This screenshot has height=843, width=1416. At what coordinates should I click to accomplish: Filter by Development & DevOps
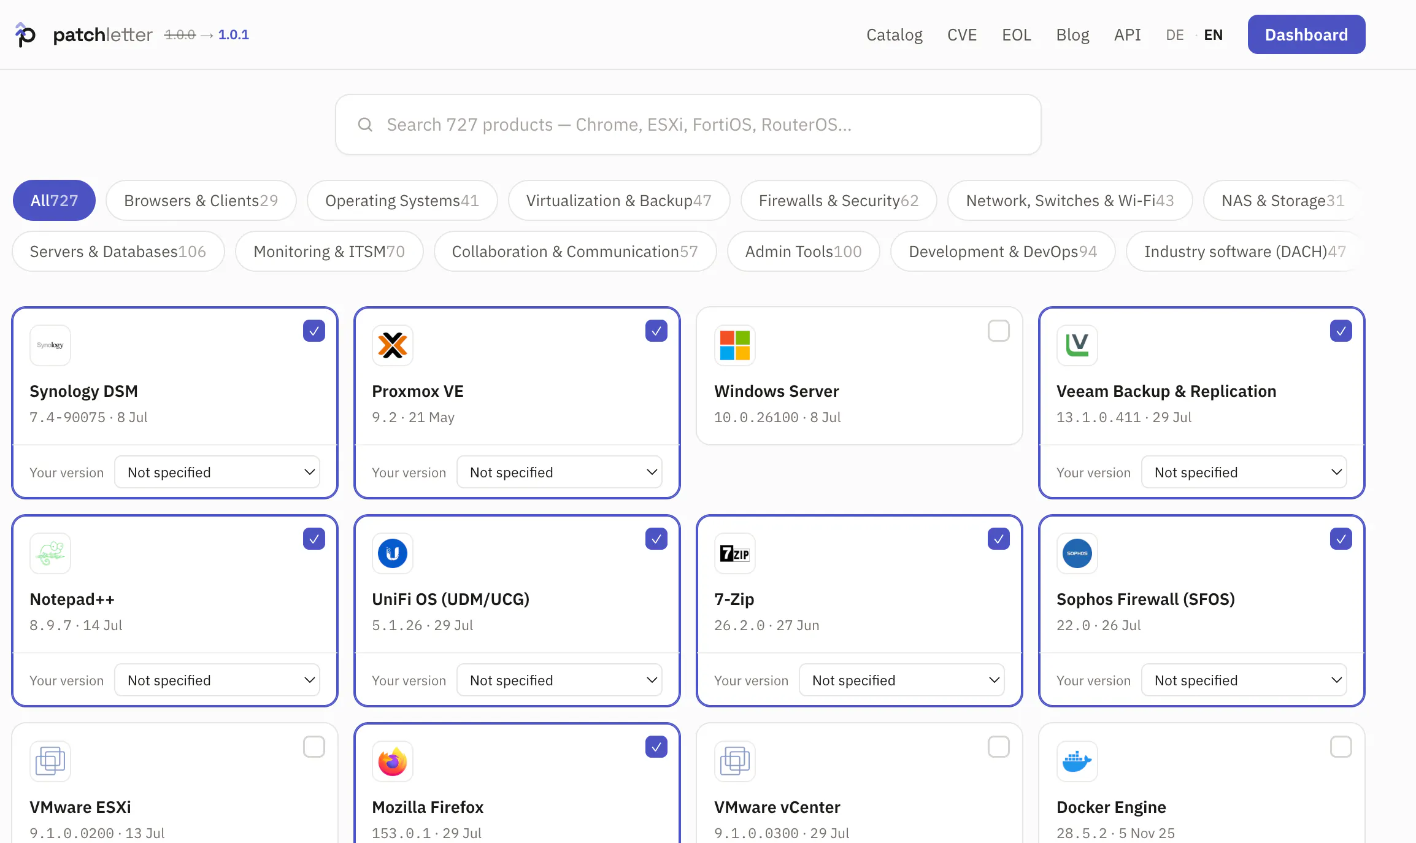coord(1003,252)
